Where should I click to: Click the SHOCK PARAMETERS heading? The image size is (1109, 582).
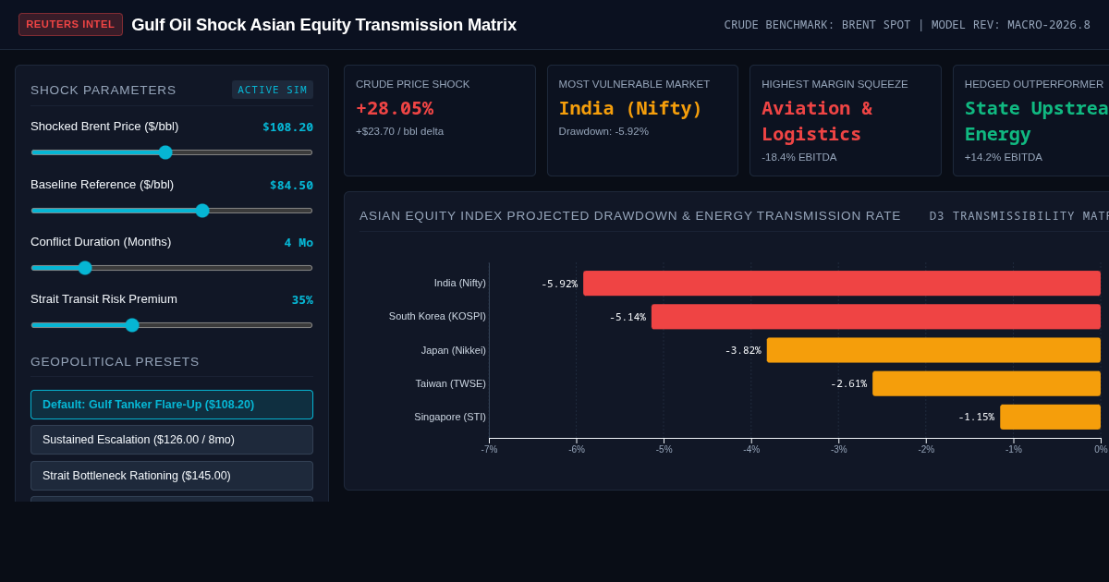click(104, 90)
